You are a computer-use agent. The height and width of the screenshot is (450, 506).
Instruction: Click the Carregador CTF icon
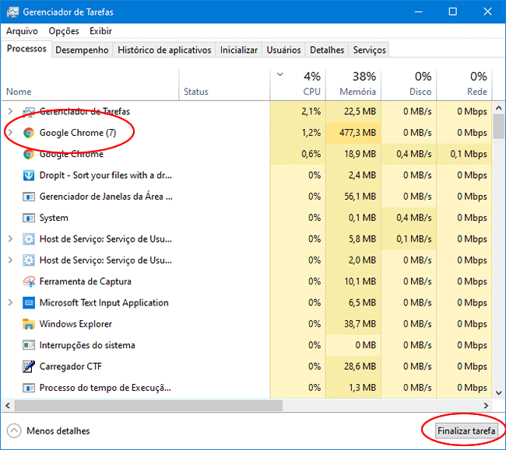point(29,367)
